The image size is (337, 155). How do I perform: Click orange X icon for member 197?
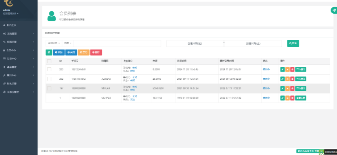288,88
